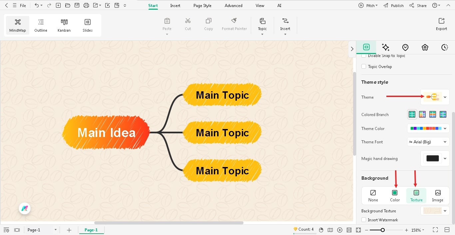
Task: Open the View ribbon tab
Action: [x=260, y=6]
